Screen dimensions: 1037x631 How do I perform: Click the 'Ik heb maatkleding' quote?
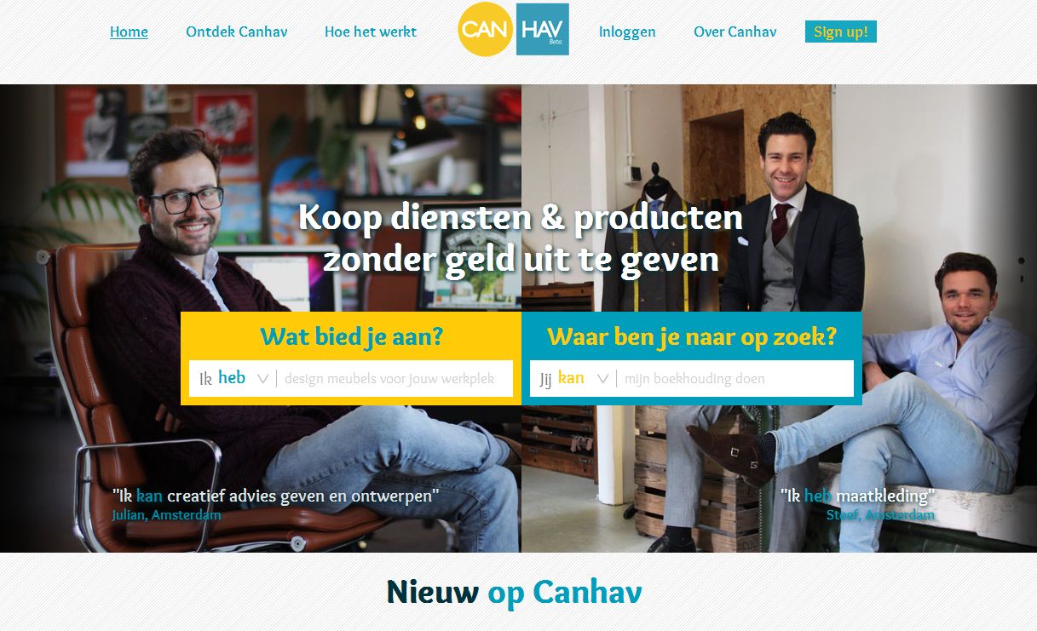(x=858, y=496)
